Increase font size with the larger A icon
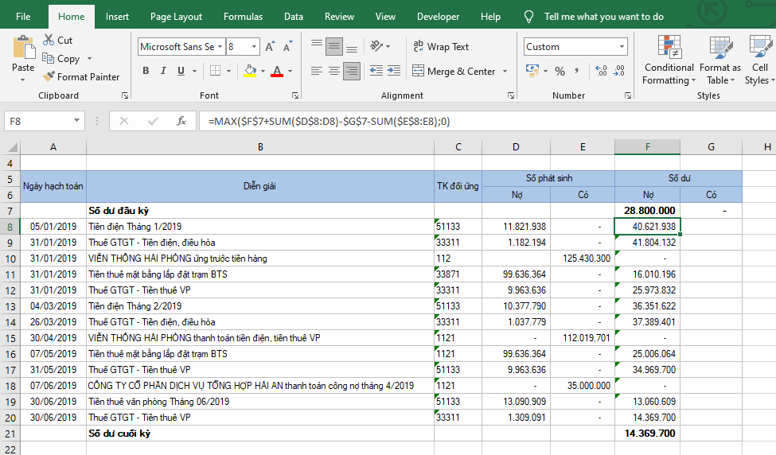 pyautogui.click(x=271, y=47)
